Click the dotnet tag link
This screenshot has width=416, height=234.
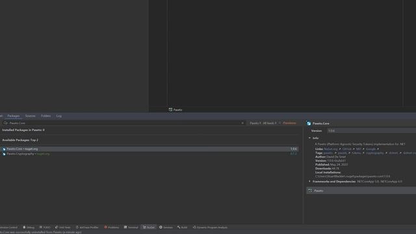393,153
